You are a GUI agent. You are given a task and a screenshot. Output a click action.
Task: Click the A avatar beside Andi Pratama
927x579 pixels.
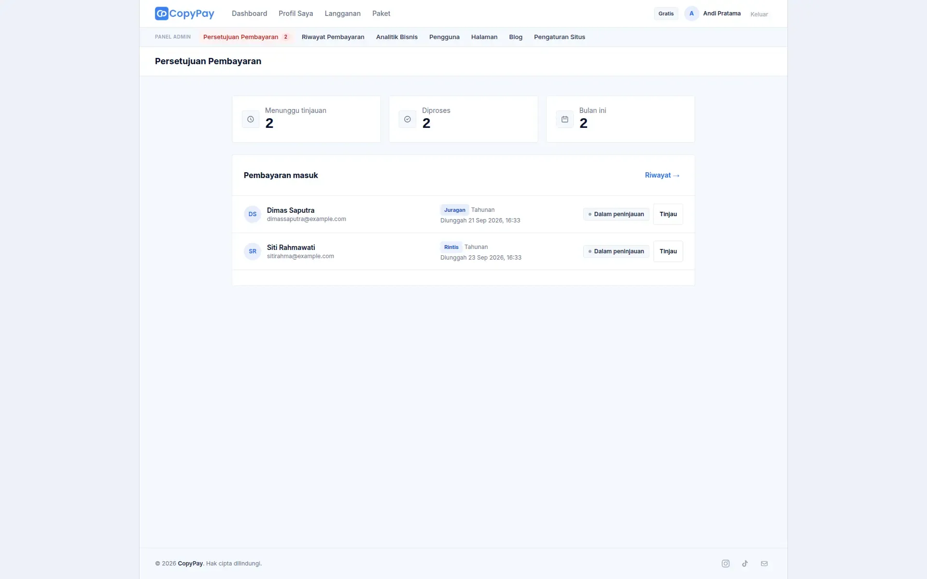coord(691,14)
